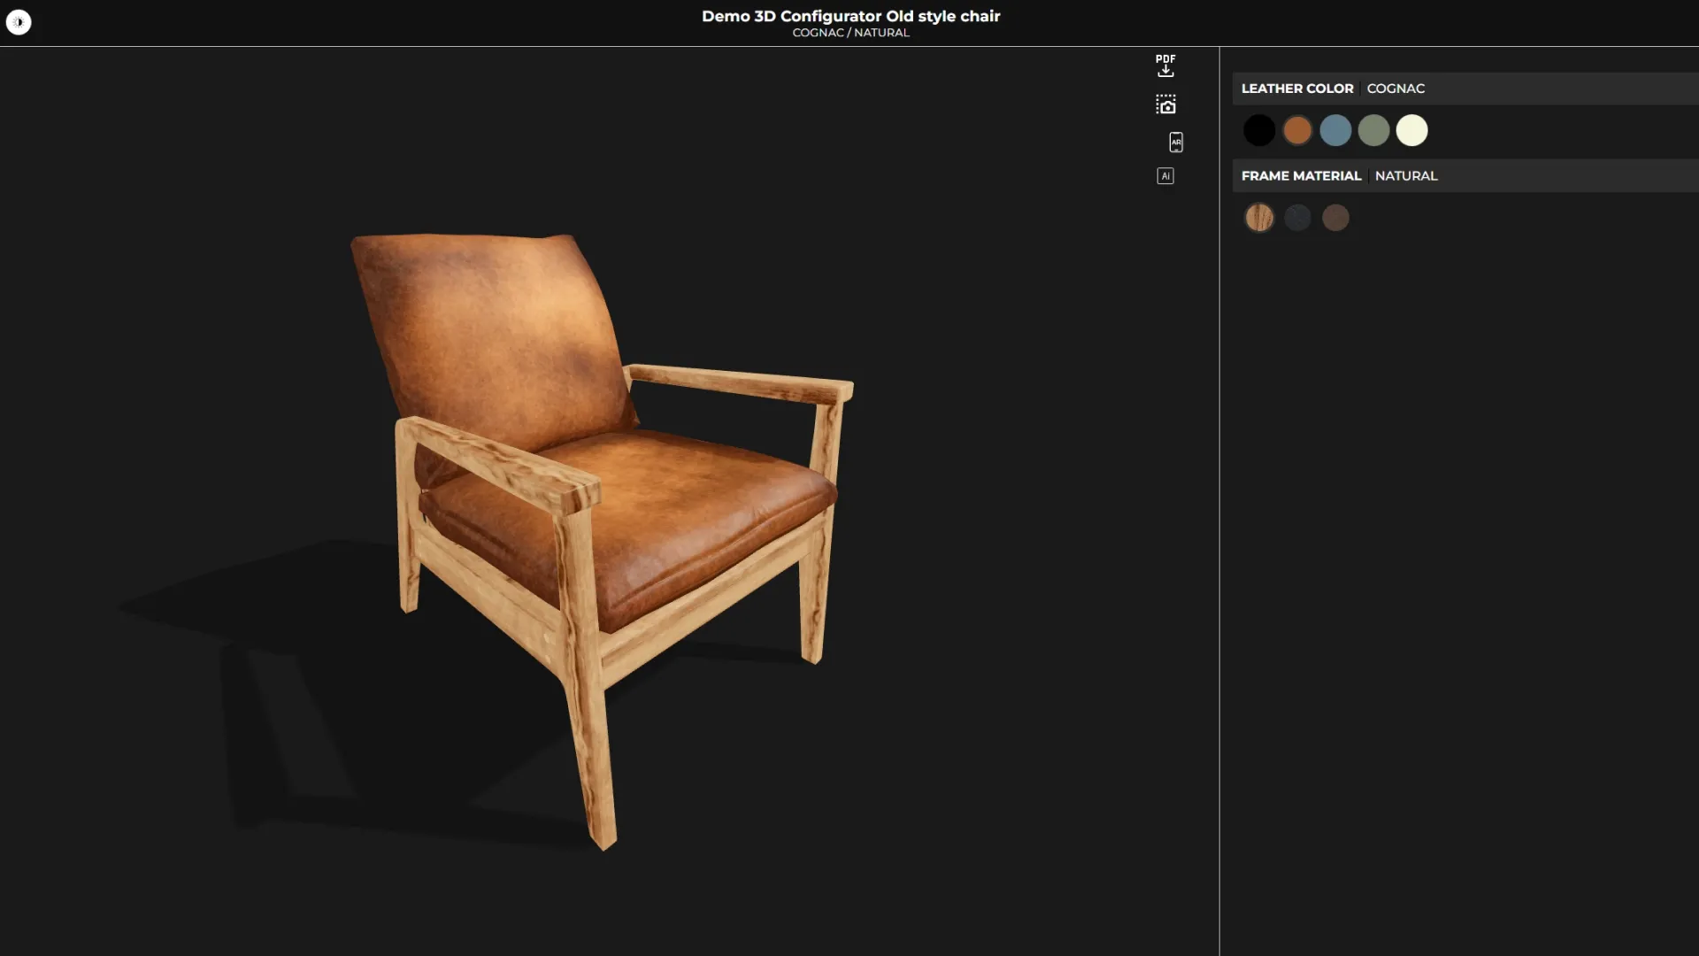Viewport: 1699px width, 956px height.
Task: Keep the Cognac leather swatch selected
Action: tap(1297, 129)
